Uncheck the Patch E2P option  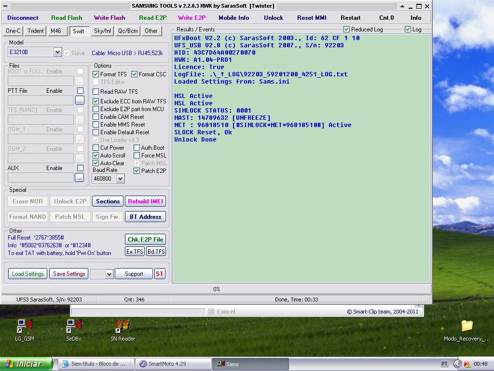[x=137, y=171]
